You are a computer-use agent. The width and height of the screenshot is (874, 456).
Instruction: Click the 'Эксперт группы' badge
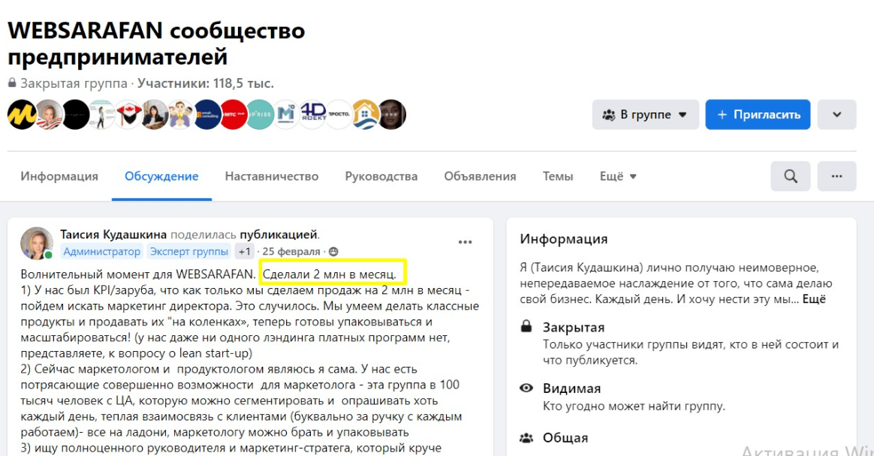188,251
